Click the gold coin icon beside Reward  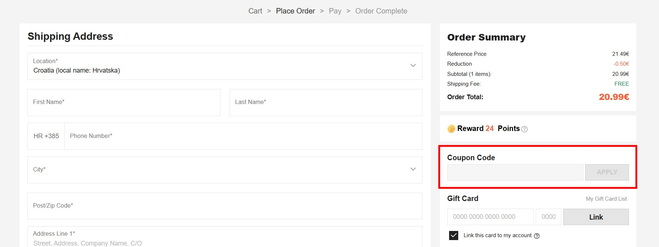point(451,129)
